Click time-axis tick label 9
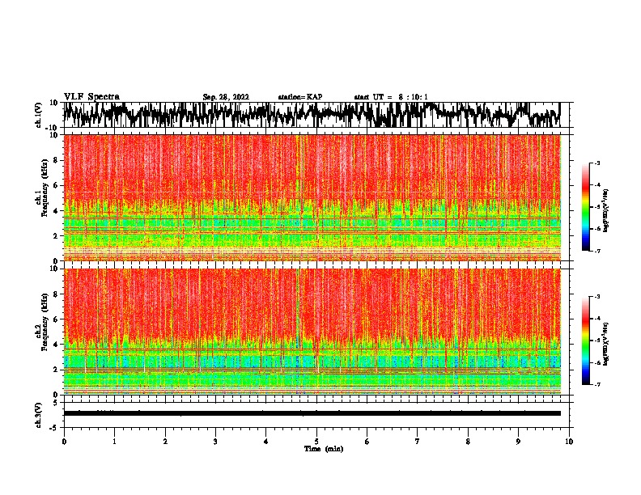The height and width of the screenshot is (495, 641). (x=518, y=442)
